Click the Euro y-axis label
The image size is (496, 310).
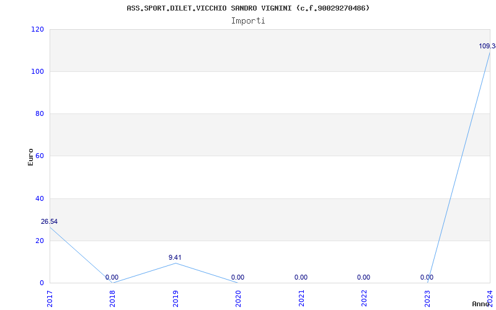pyautogui.click(x=30, y=157)
